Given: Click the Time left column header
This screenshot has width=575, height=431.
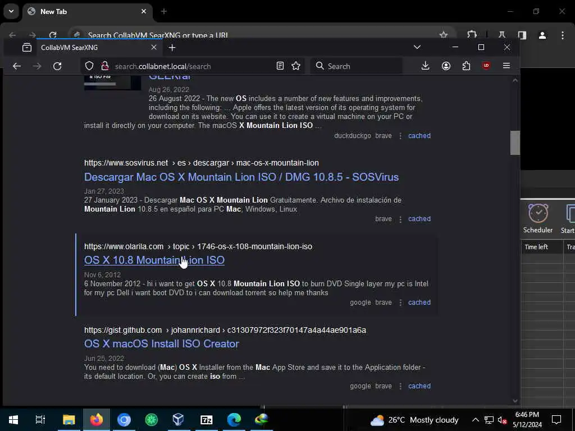Looking at the screenshot, I should coord(542,247).
